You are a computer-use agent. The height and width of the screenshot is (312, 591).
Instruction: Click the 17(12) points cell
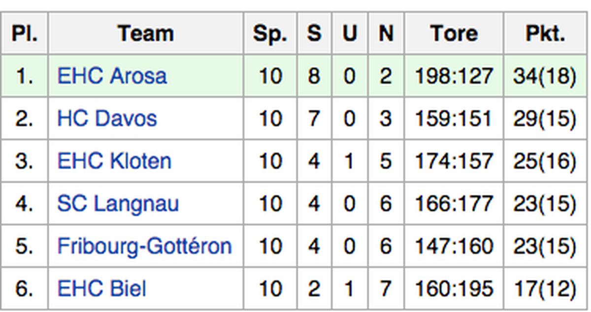pyautogui.click(x=545, y=288)
